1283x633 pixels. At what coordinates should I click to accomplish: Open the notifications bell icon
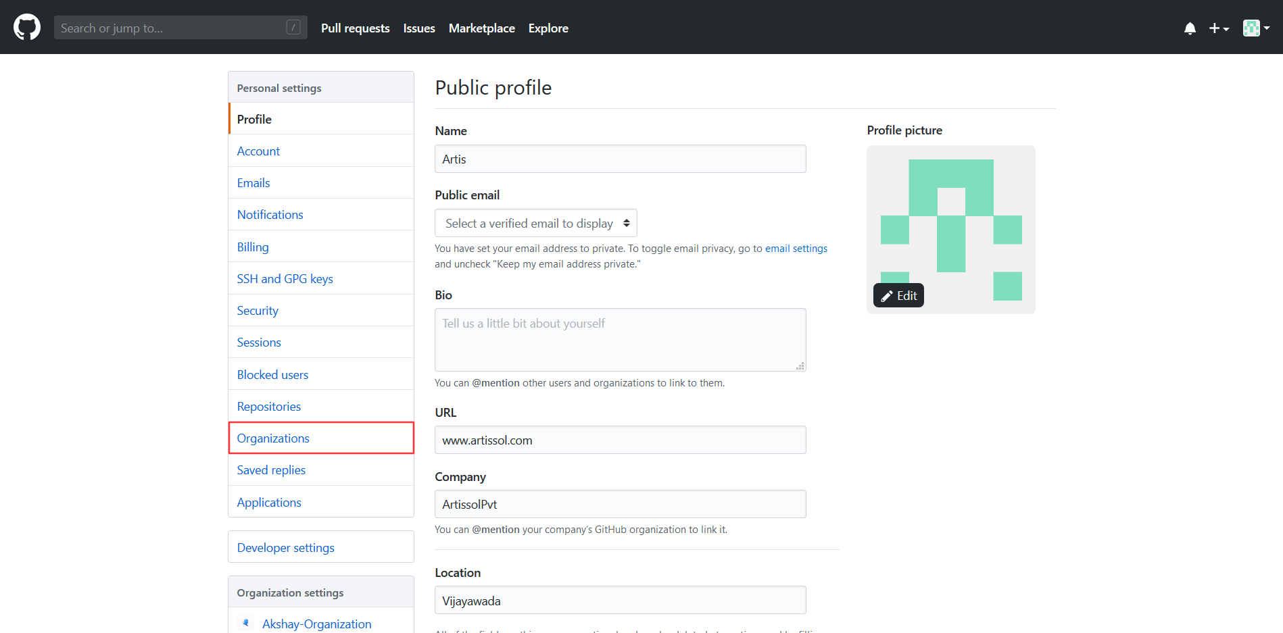(1190, 28)
